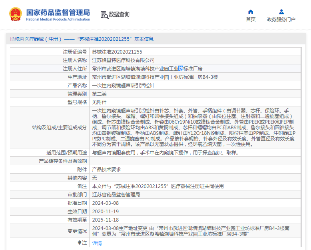Click the 批准日期 row label

(x=77, y=203)
